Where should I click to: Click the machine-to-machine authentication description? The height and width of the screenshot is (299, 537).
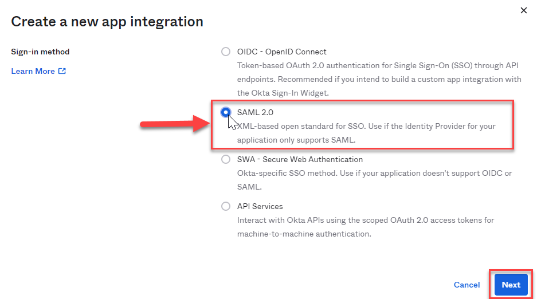click(x=365, y=227)
